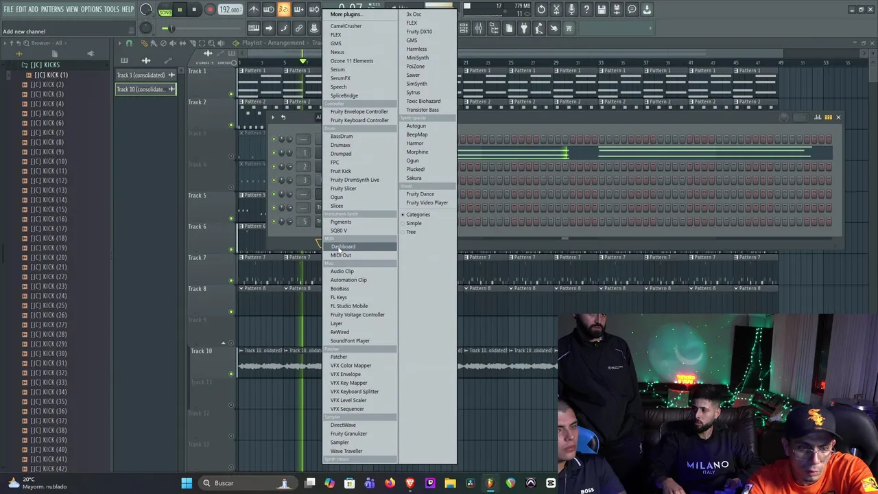The height and width of the screenshot is (494, 878).
Task: Click the record button
Action: 210,10
